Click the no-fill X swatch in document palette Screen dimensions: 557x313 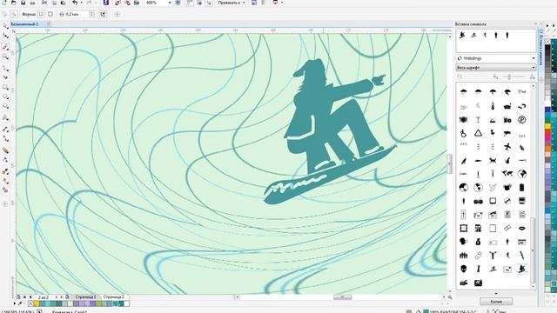coord(30,303)
